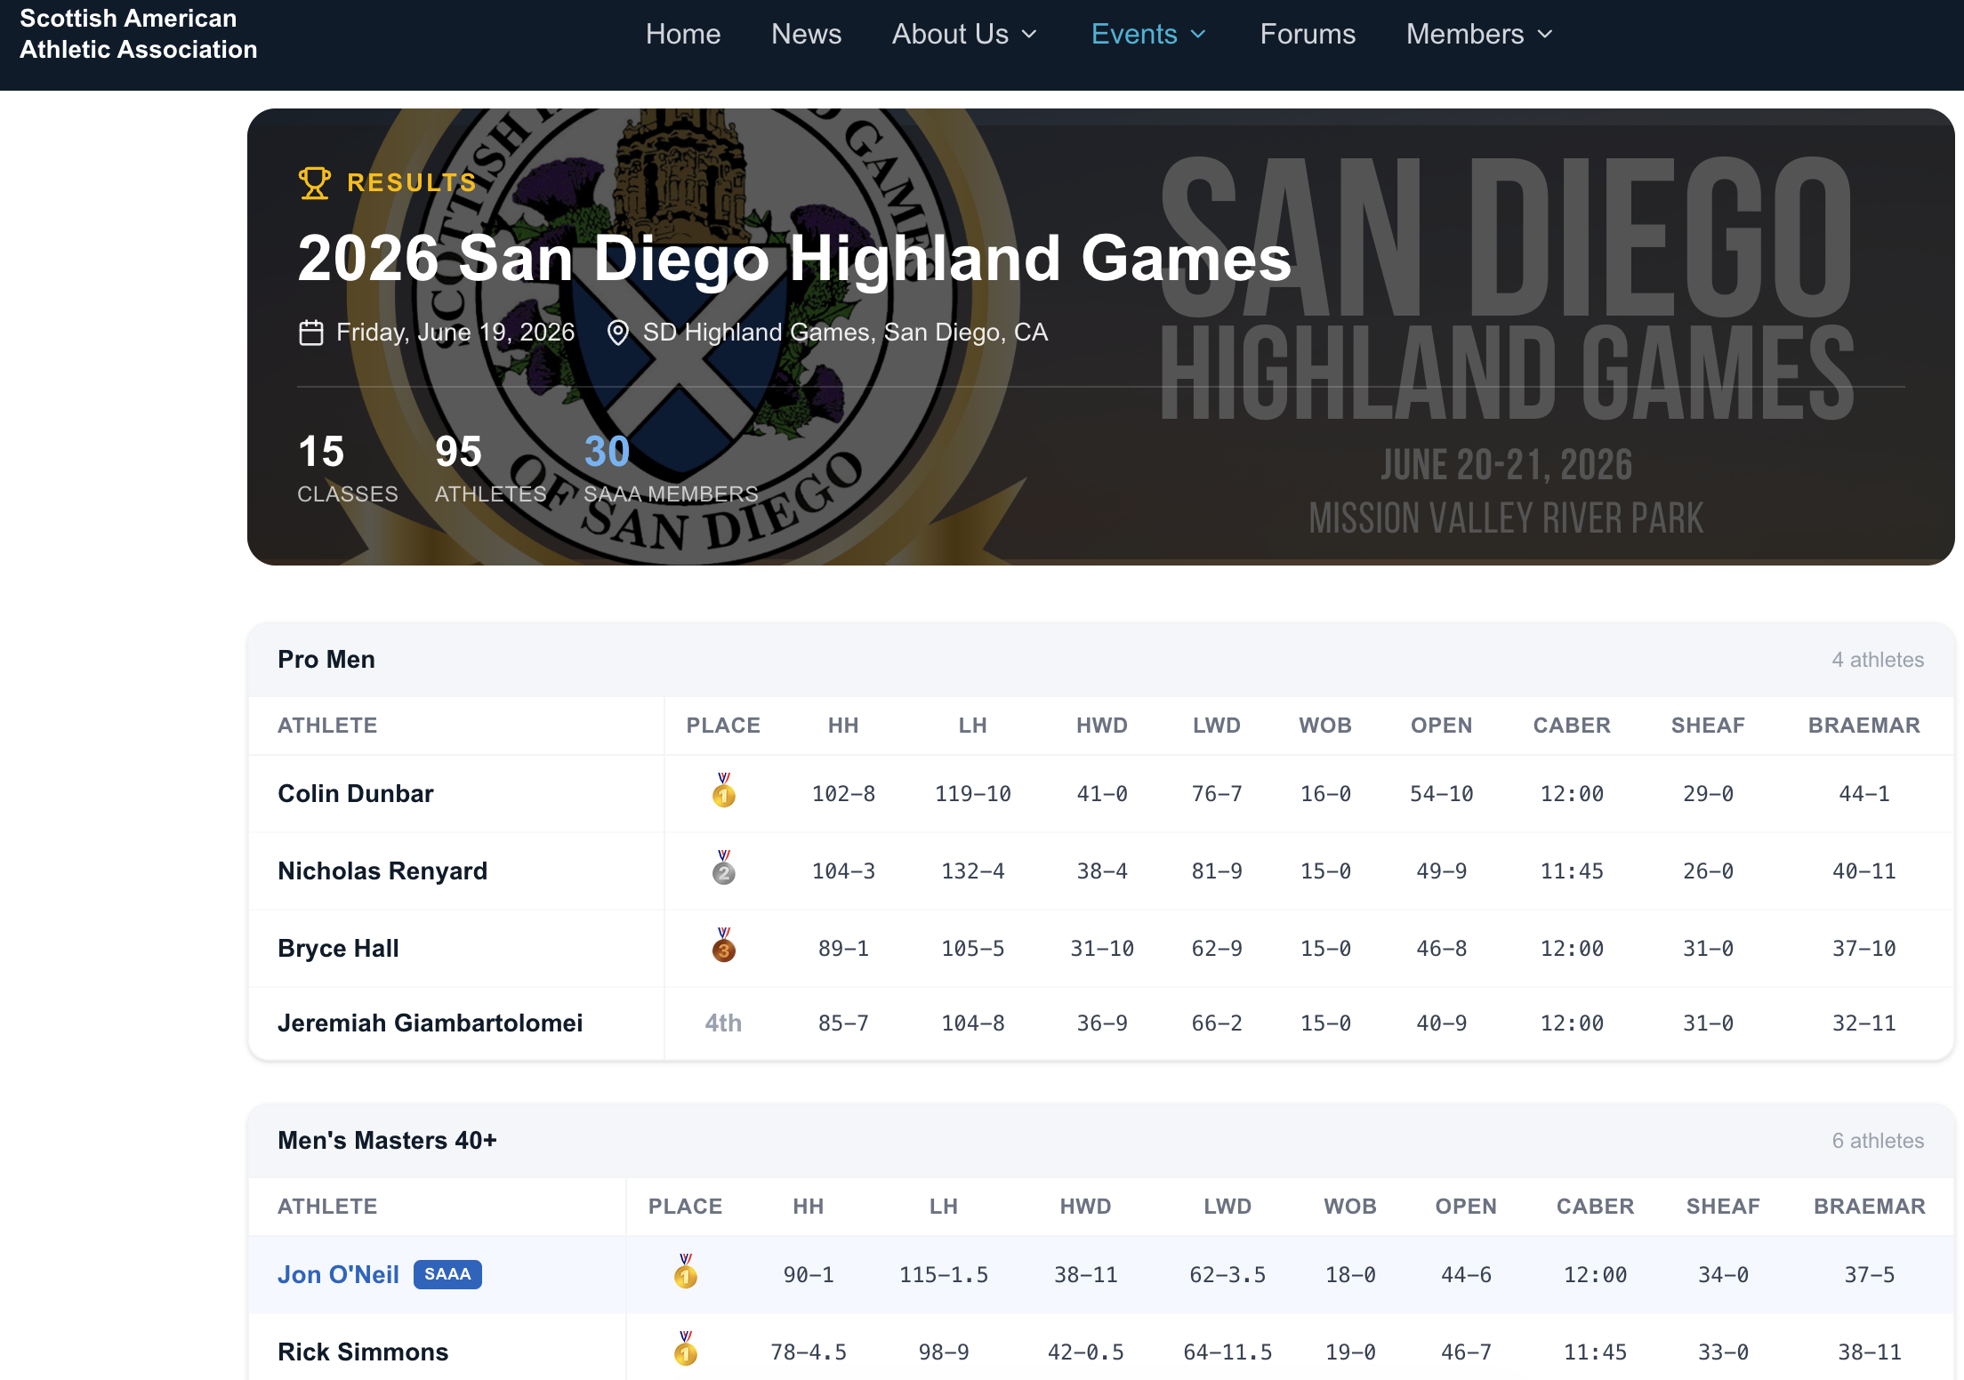Click Nicholas Renyard's silver medal icon
This screenshot has width=1964, height=1380.
(724, 868)
